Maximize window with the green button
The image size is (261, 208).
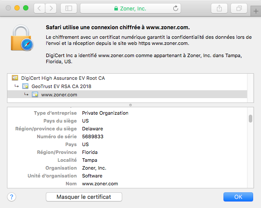pyautogui.click(x=26, y=8)
